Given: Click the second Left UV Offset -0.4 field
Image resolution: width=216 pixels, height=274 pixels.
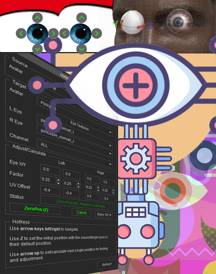Looking at the screenshot, I should click(x=71, y=193).
